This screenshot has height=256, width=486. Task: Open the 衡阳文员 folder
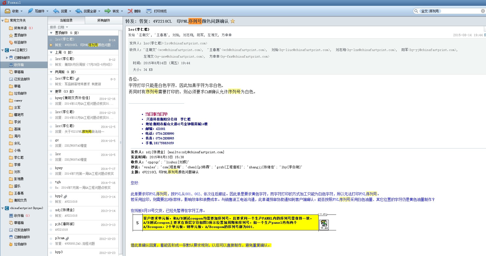pyautogui.click(x=18, y=200)
